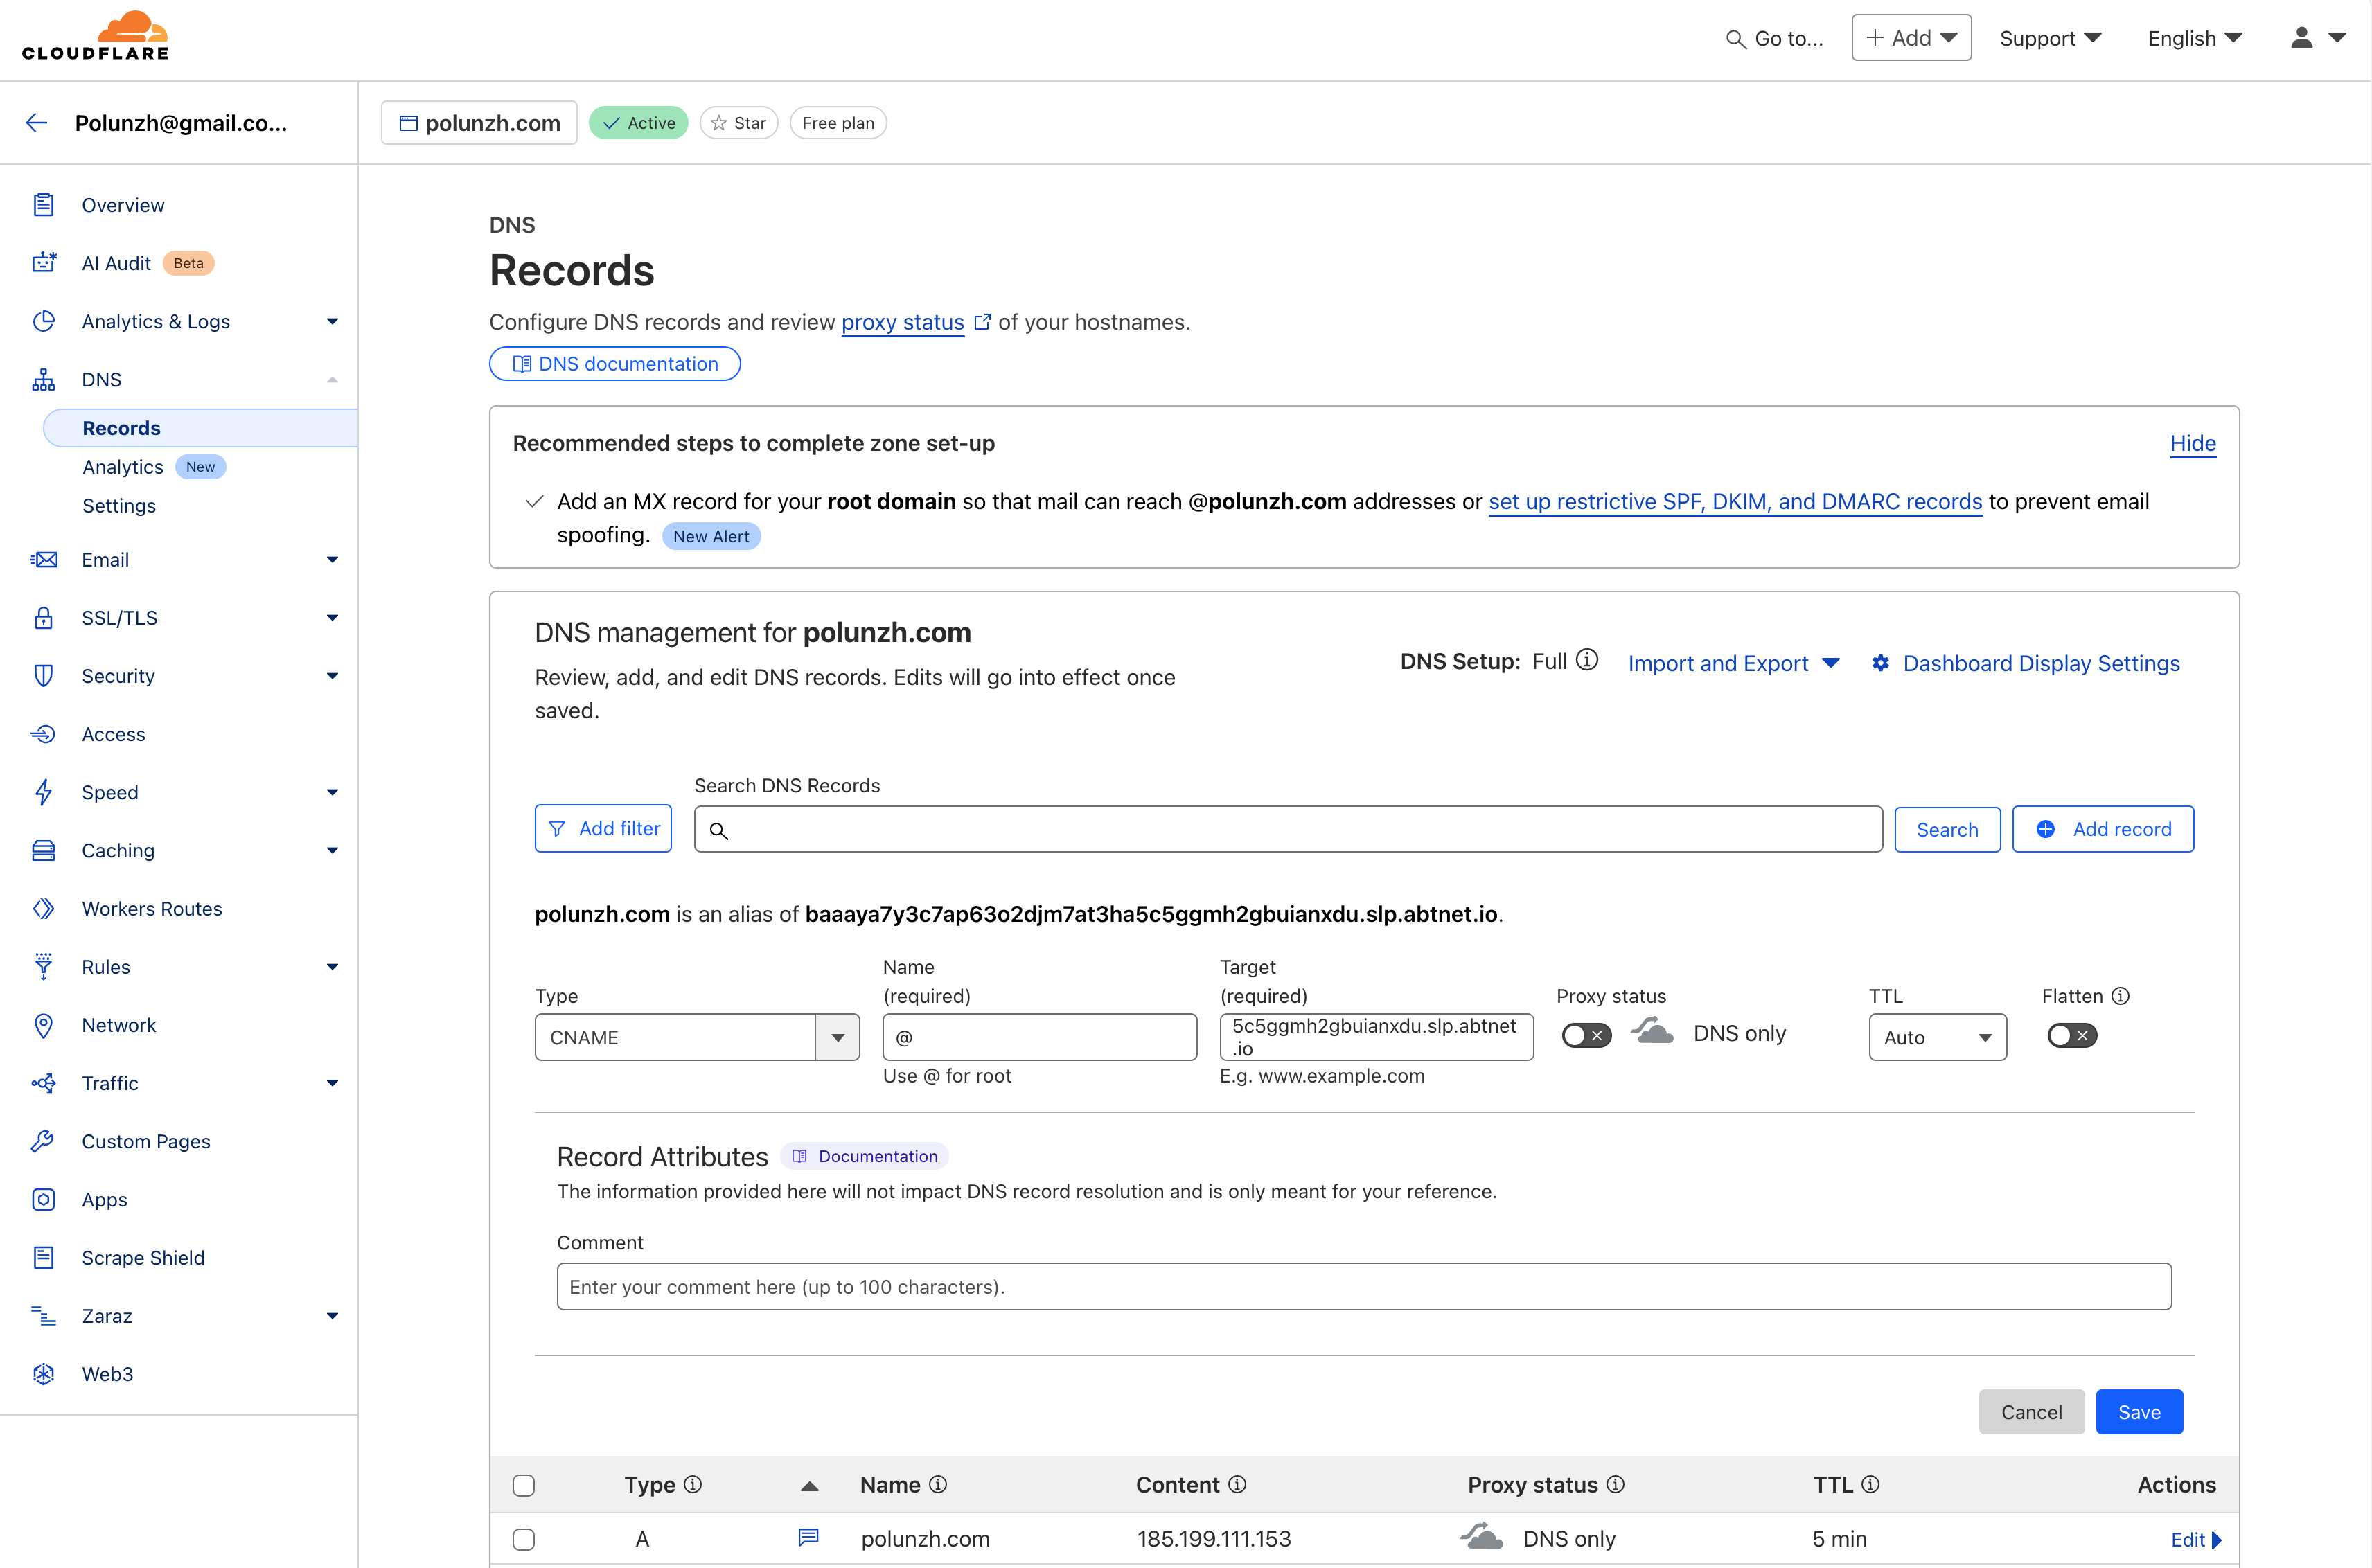This screenshot has height=1568, width=2372.
Task: Click the Web3 sidebar icon
Action: (x=43, y=1374)
